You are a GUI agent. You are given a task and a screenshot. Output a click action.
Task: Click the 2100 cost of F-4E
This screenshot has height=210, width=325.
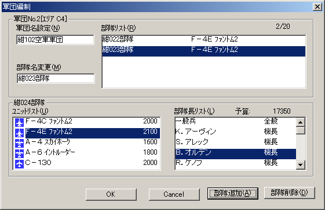tap(150, 132)
